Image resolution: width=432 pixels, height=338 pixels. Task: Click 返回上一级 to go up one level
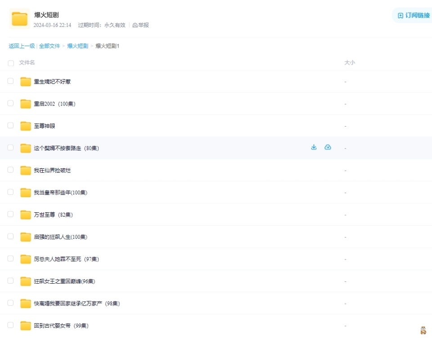(22, 46)
